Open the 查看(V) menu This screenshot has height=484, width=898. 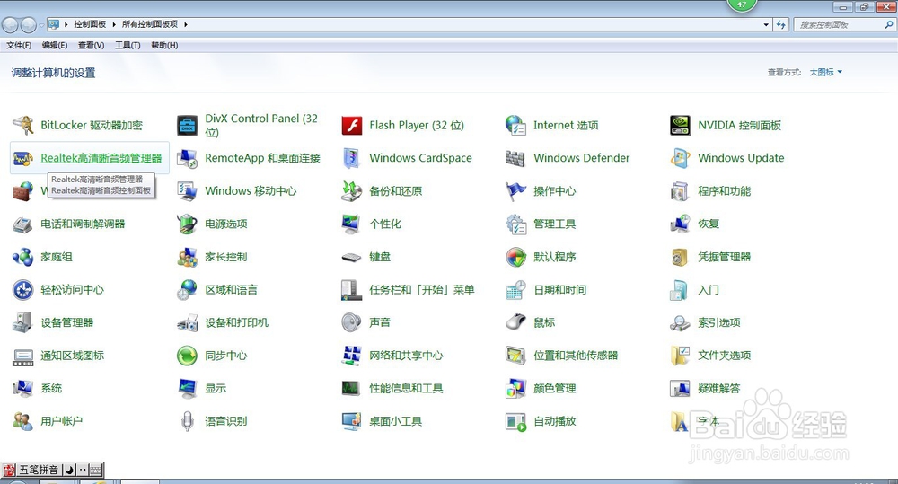[x=91, y=45]
